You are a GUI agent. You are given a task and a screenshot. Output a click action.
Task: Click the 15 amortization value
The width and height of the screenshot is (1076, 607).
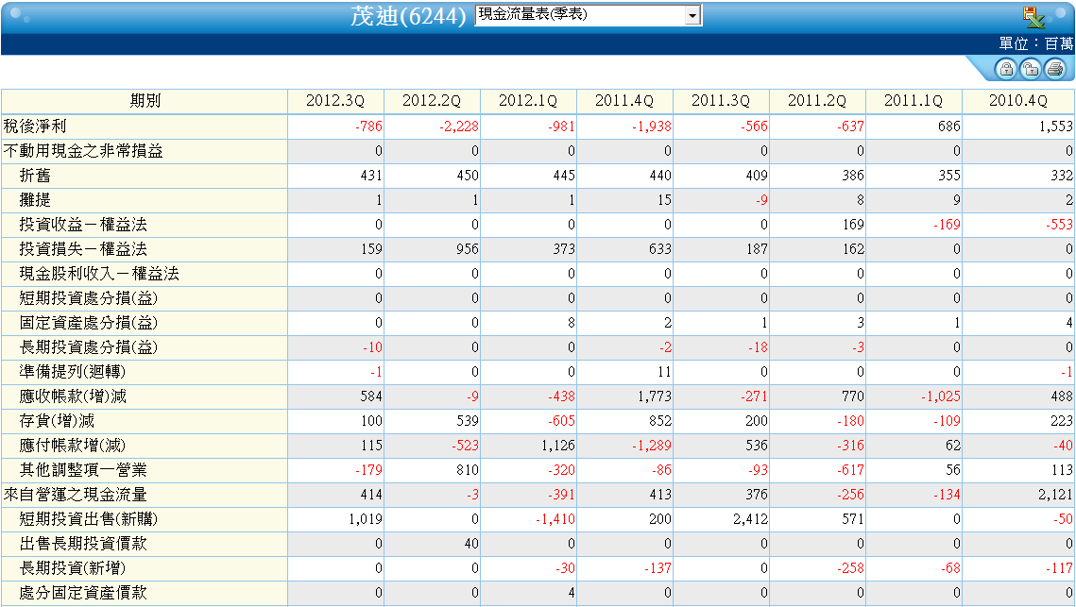(x=664, y=200)
